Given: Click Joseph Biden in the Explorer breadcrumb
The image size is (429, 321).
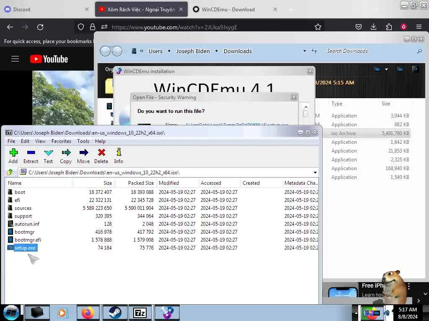Looking at the screenshot, I should tap(193, 51).
